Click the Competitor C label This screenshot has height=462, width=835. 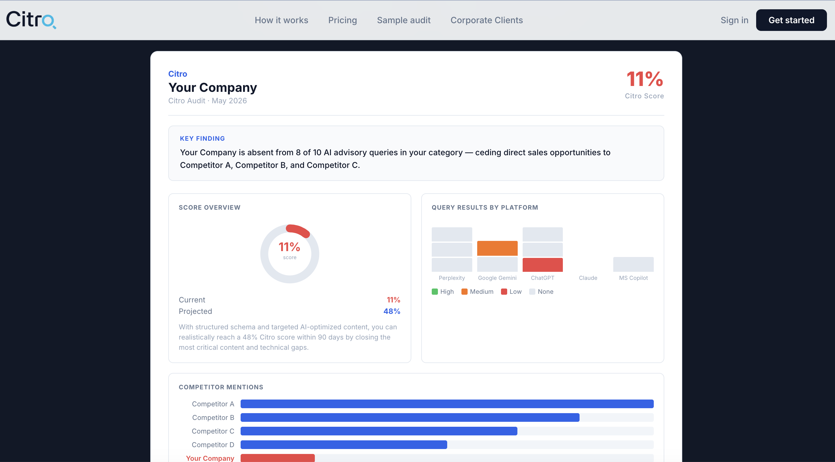pos(213,431)
